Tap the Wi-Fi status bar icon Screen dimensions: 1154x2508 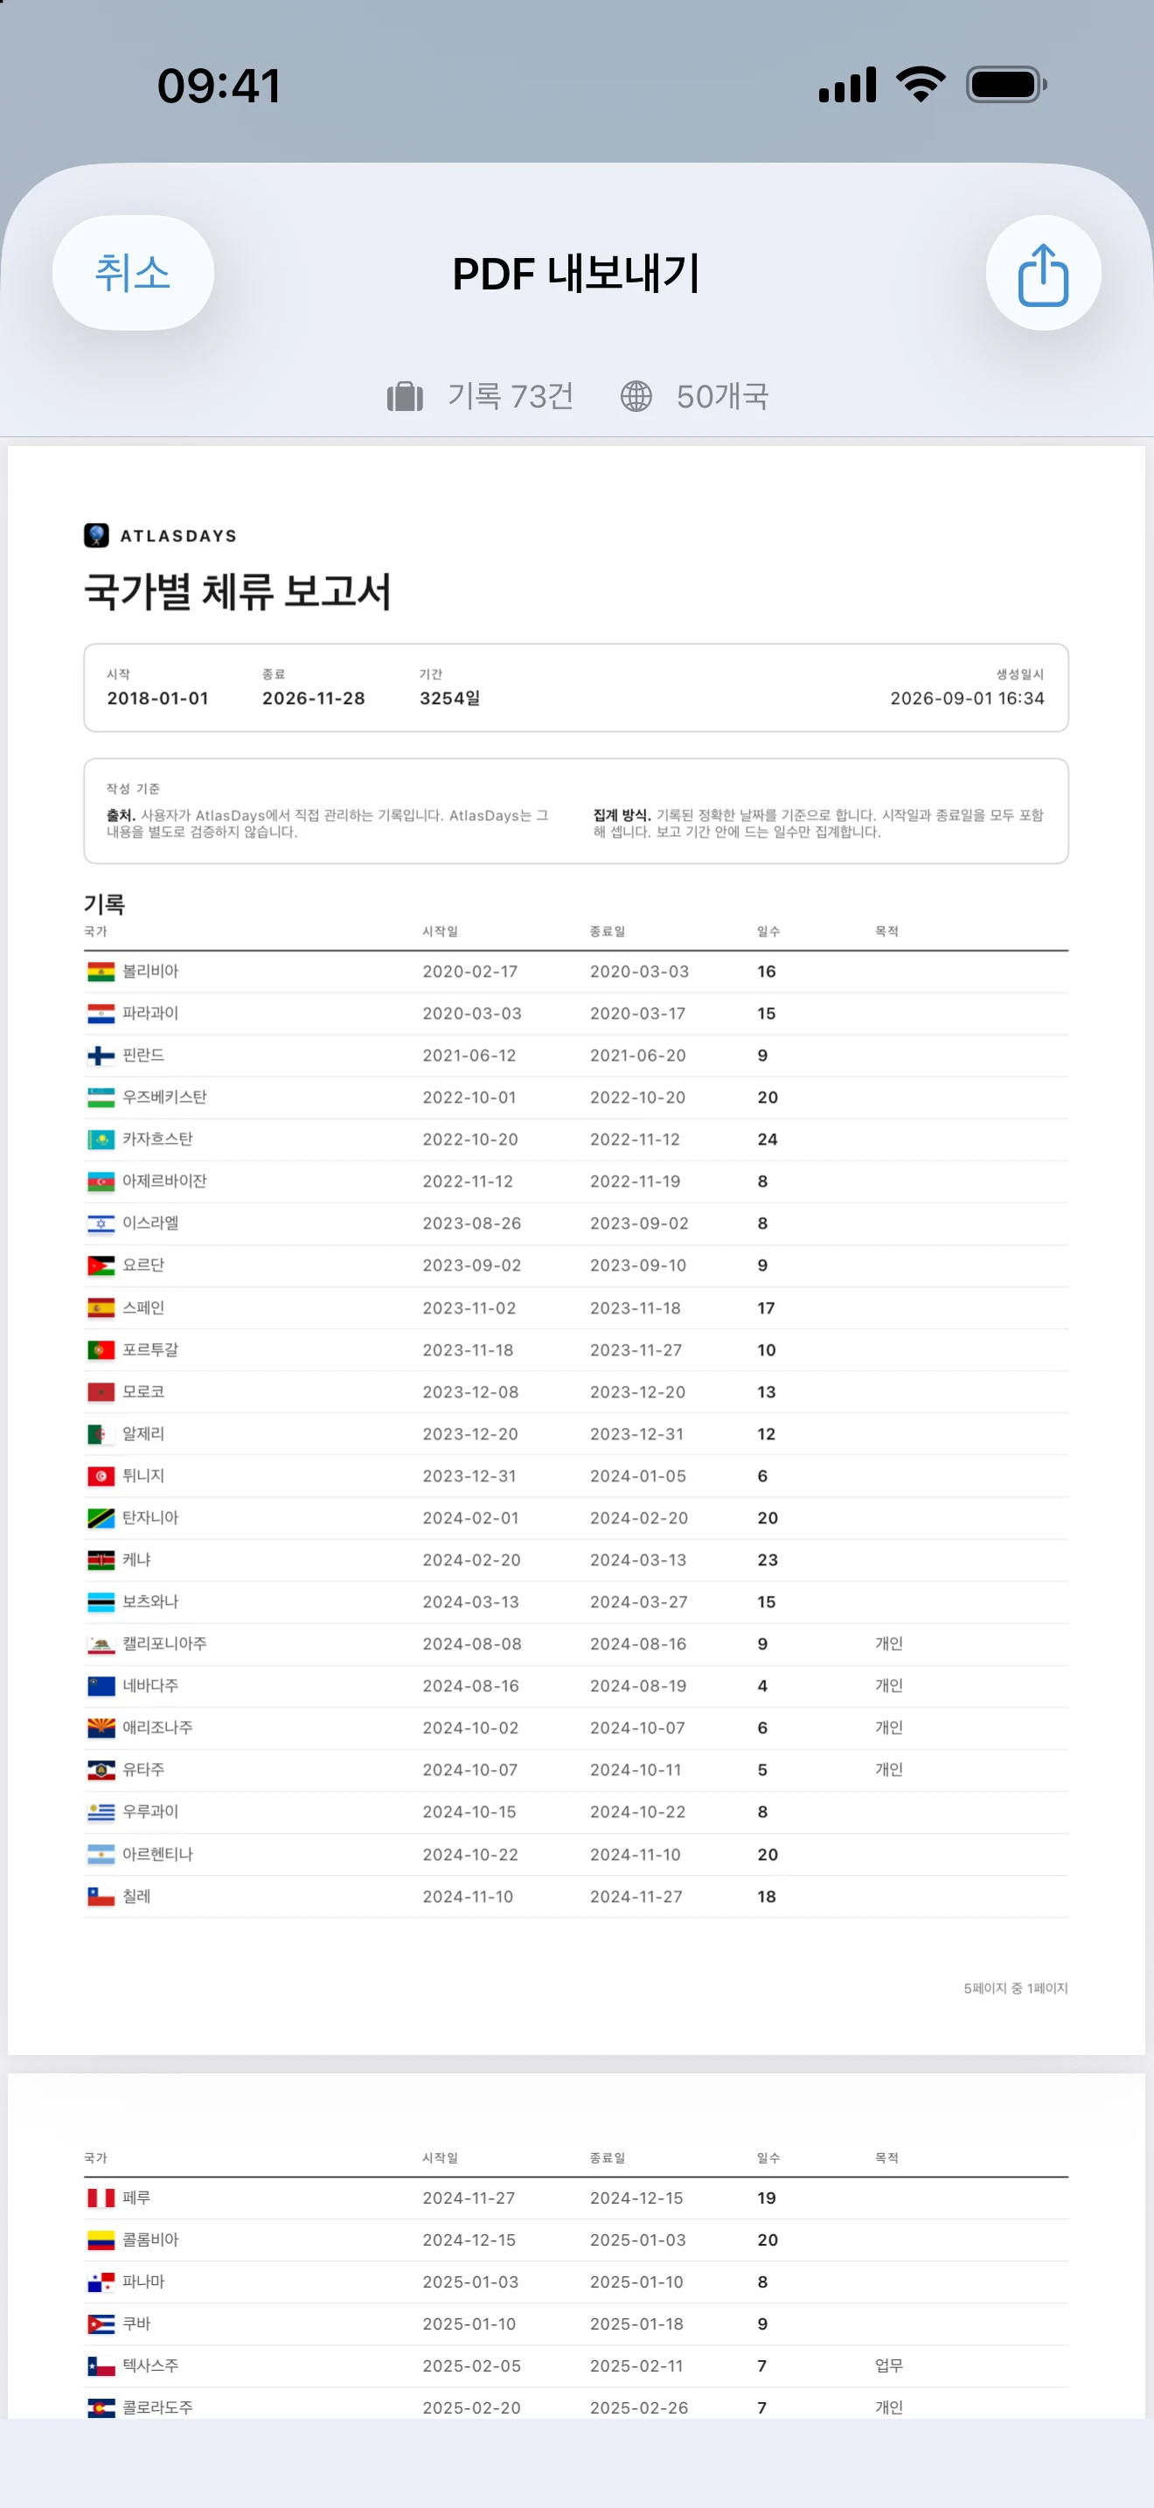pyautogui.click(x=921, y=85)
